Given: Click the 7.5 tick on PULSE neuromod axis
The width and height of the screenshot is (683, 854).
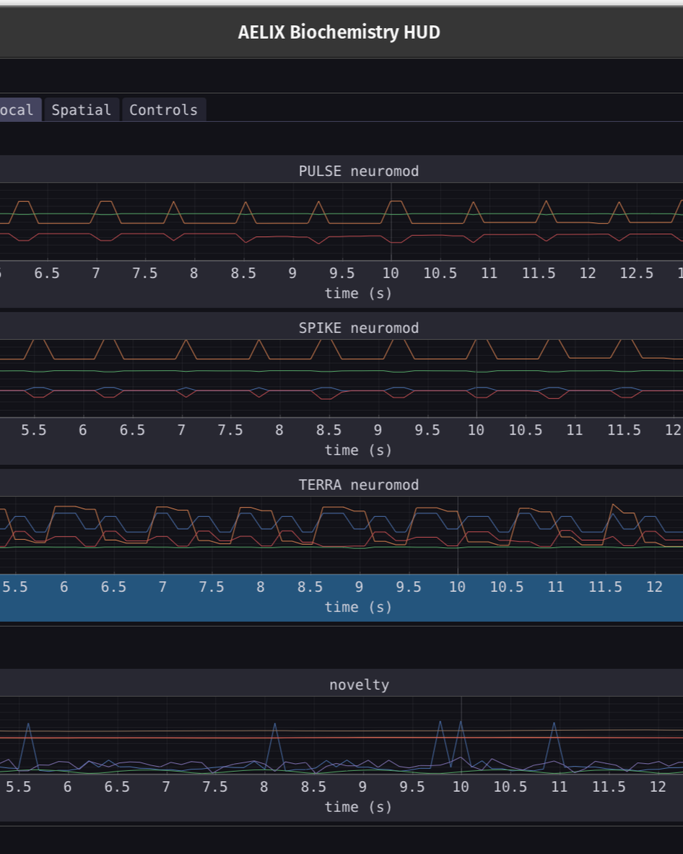Looking at the screenshot, I should [145, 274].
